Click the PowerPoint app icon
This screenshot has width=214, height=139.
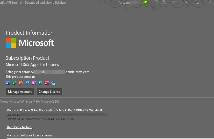click(x=21, y=83)
